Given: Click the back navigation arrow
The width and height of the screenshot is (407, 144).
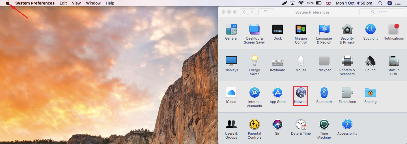Looking at the screenshot, I should tap(244, 12).
